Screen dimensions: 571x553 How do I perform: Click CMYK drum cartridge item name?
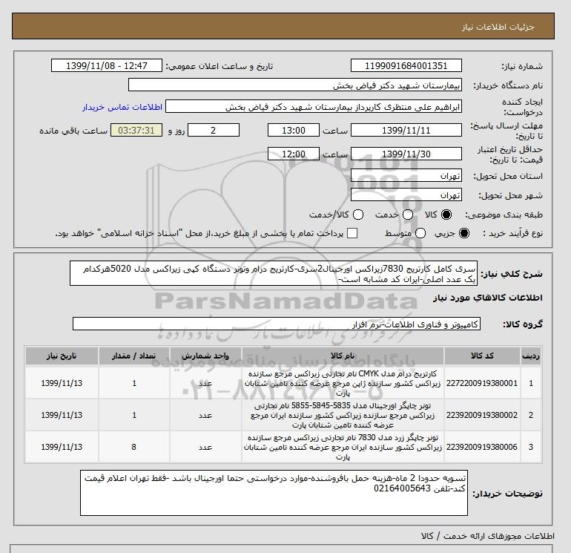click(x=343, y=384)
